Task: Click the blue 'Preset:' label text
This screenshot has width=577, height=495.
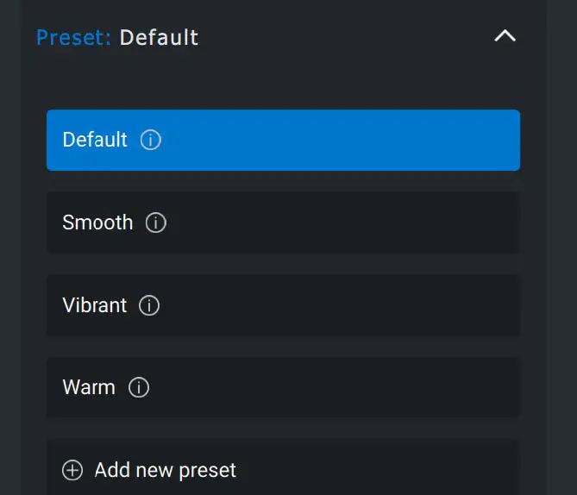Action: (73, 38)
